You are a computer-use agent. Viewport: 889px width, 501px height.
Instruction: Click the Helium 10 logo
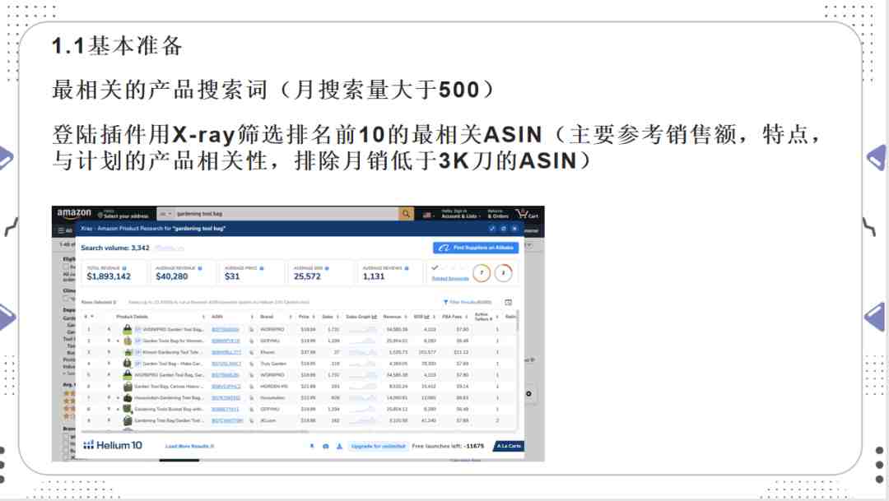[x=113, y=445]
